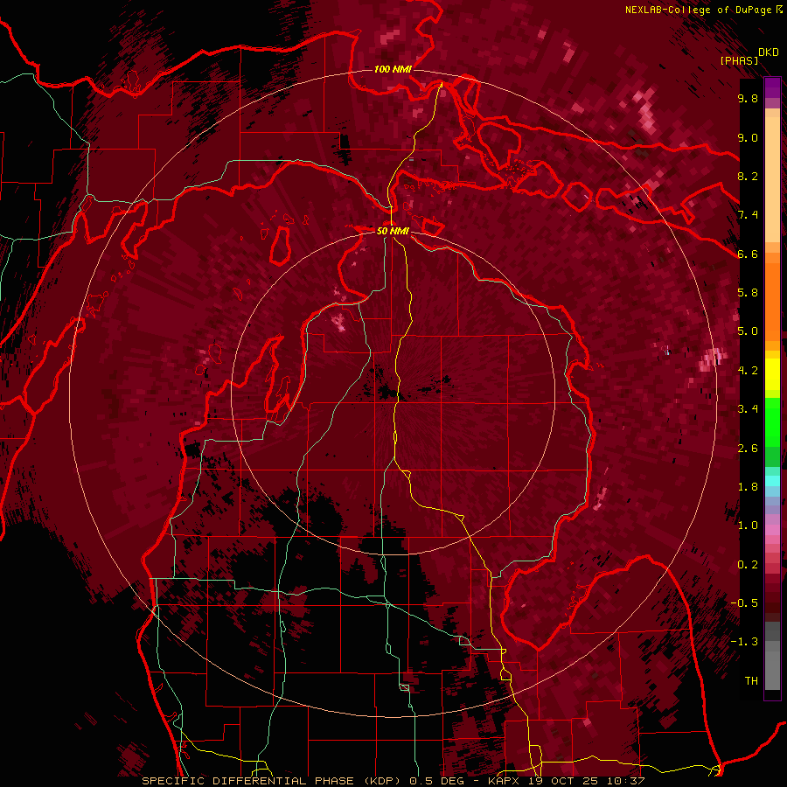Select the -1.3 value on the legend
Screen dimensions: 787x787
744,642
